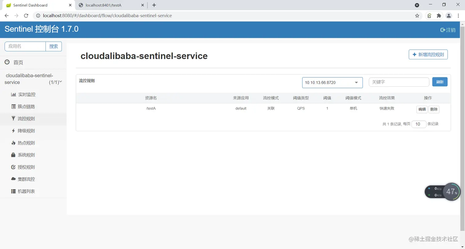Click the 快速失败 flow effect cell
The image size is (465, 249).
point(387,108)
